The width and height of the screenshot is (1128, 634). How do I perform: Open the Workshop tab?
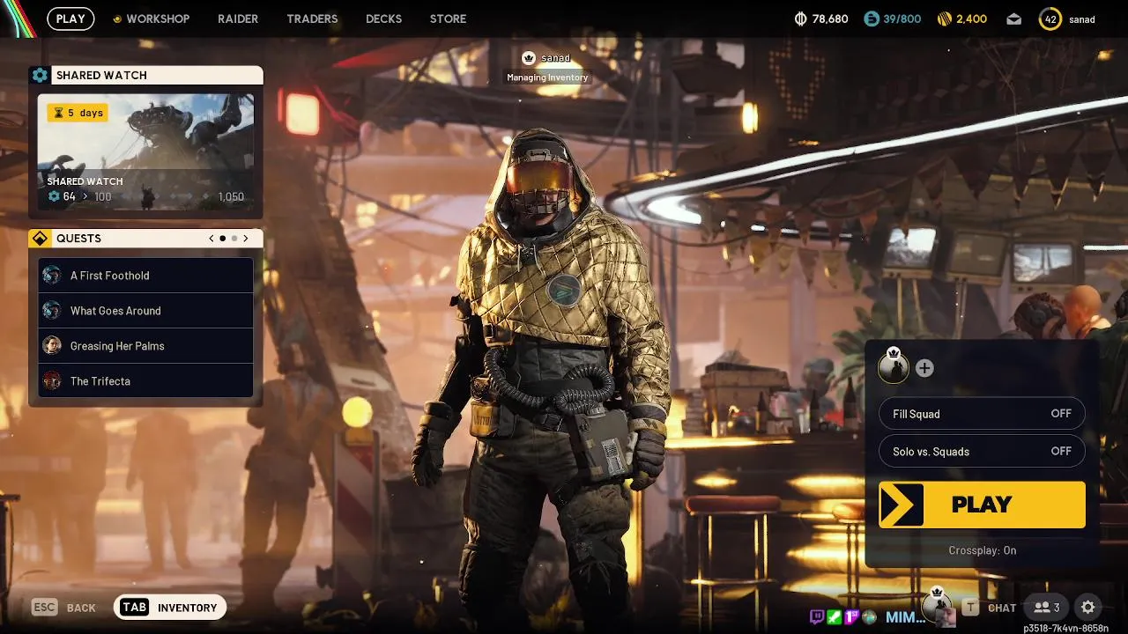pyautogui.click(x=158, y=18)
